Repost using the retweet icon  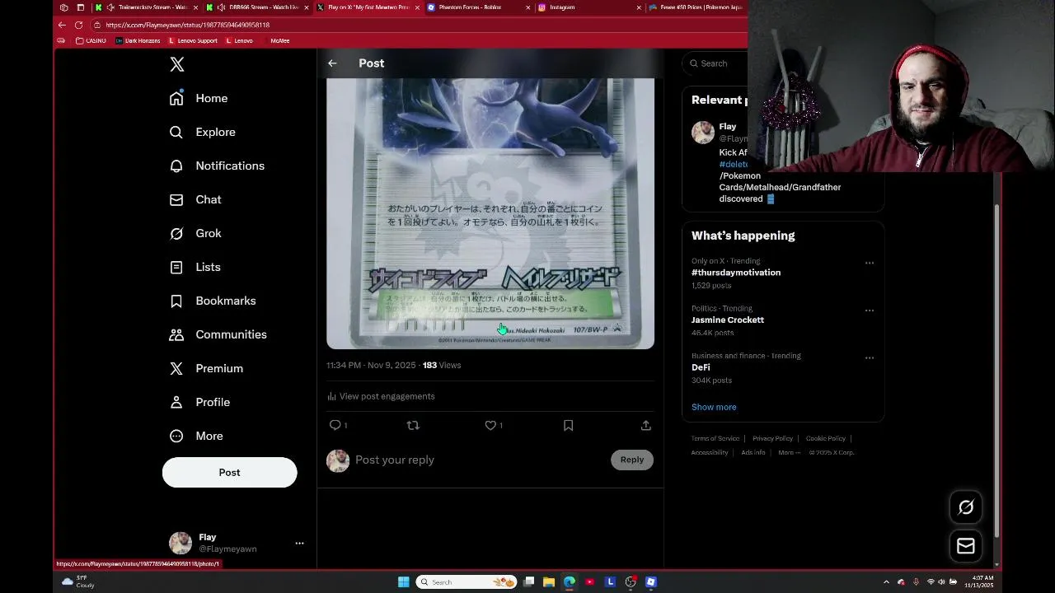(x=413, y=425)
